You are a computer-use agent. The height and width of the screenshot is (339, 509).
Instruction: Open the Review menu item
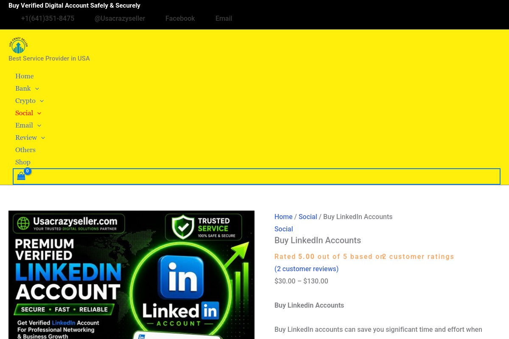click(x=26, y=138)
